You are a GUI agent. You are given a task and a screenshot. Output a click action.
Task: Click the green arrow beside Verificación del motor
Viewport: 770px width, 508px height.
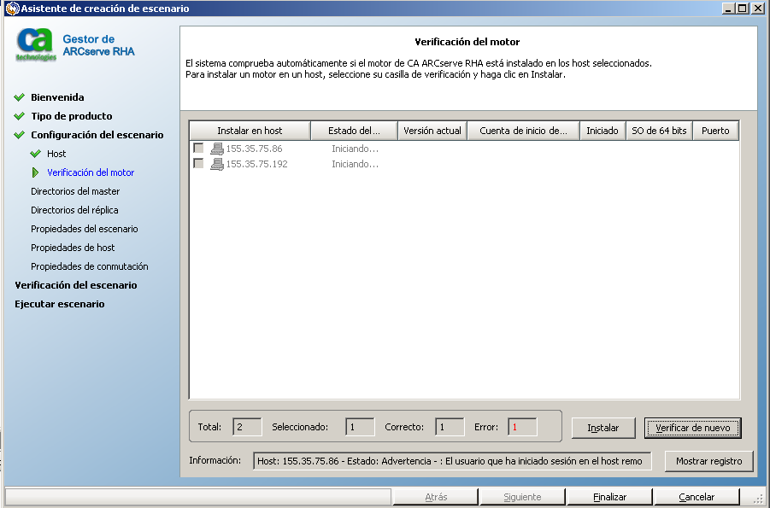(x=35, y=172)
